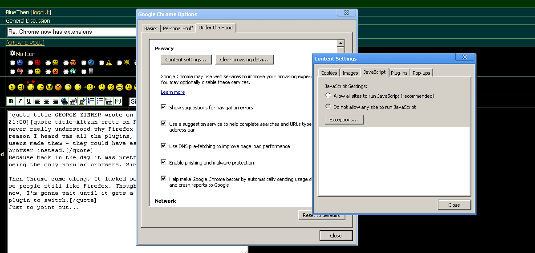Insert the smiley with red hearts

(x=30, y=86)
